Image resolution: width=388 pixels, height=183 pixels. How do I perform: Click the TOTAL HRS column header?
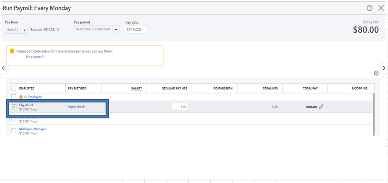click(270, 88)
